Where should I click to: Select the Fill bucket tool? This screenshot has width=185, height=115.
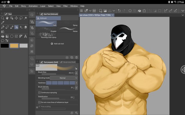pos(3,36)
